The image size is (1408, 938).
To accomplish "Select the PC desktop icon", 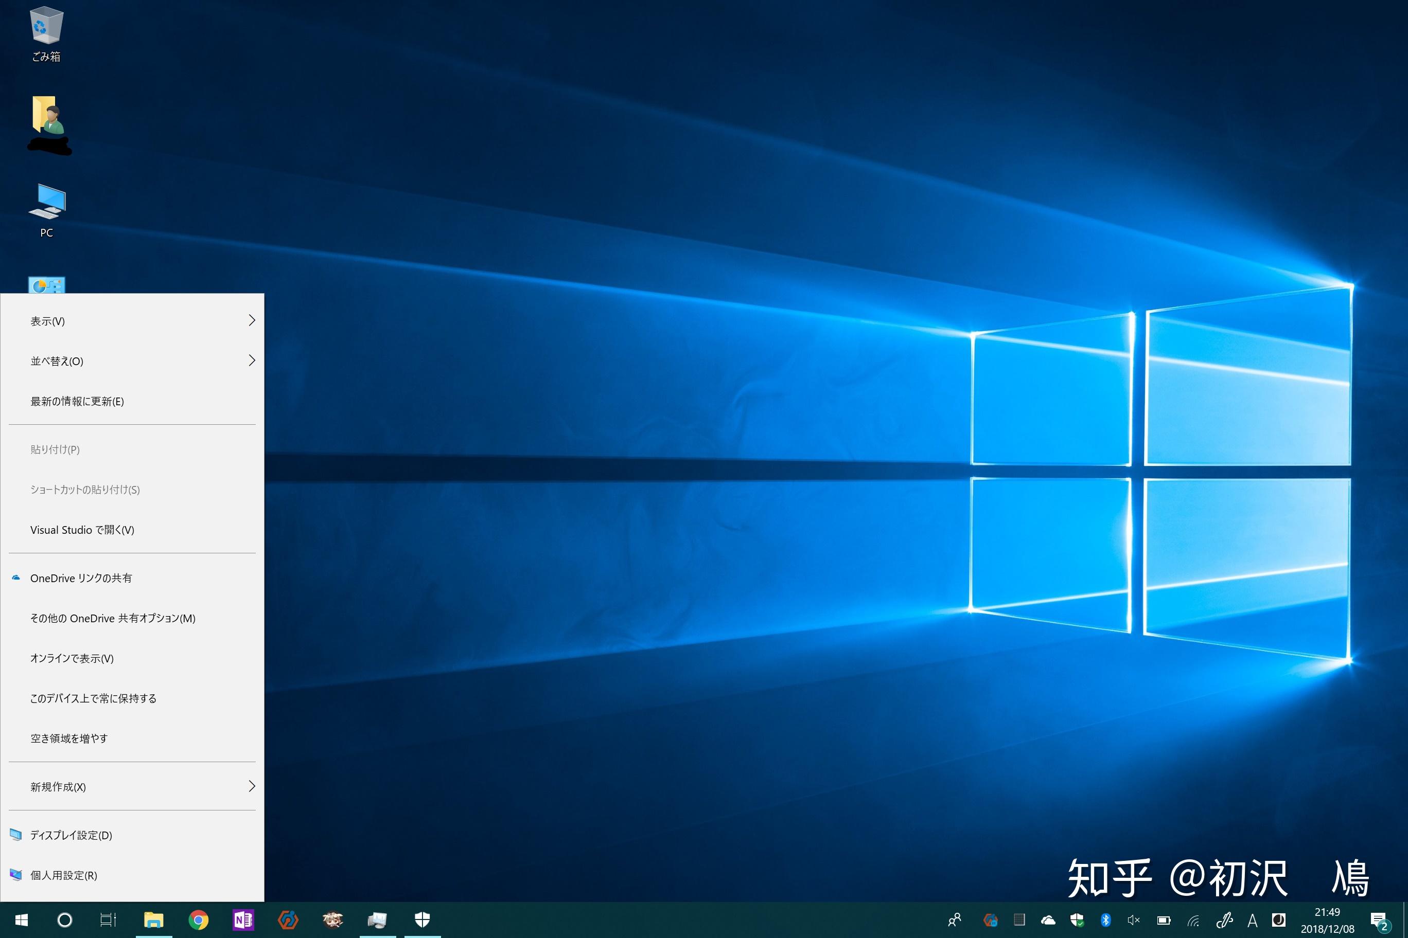I will click(47, 210).
